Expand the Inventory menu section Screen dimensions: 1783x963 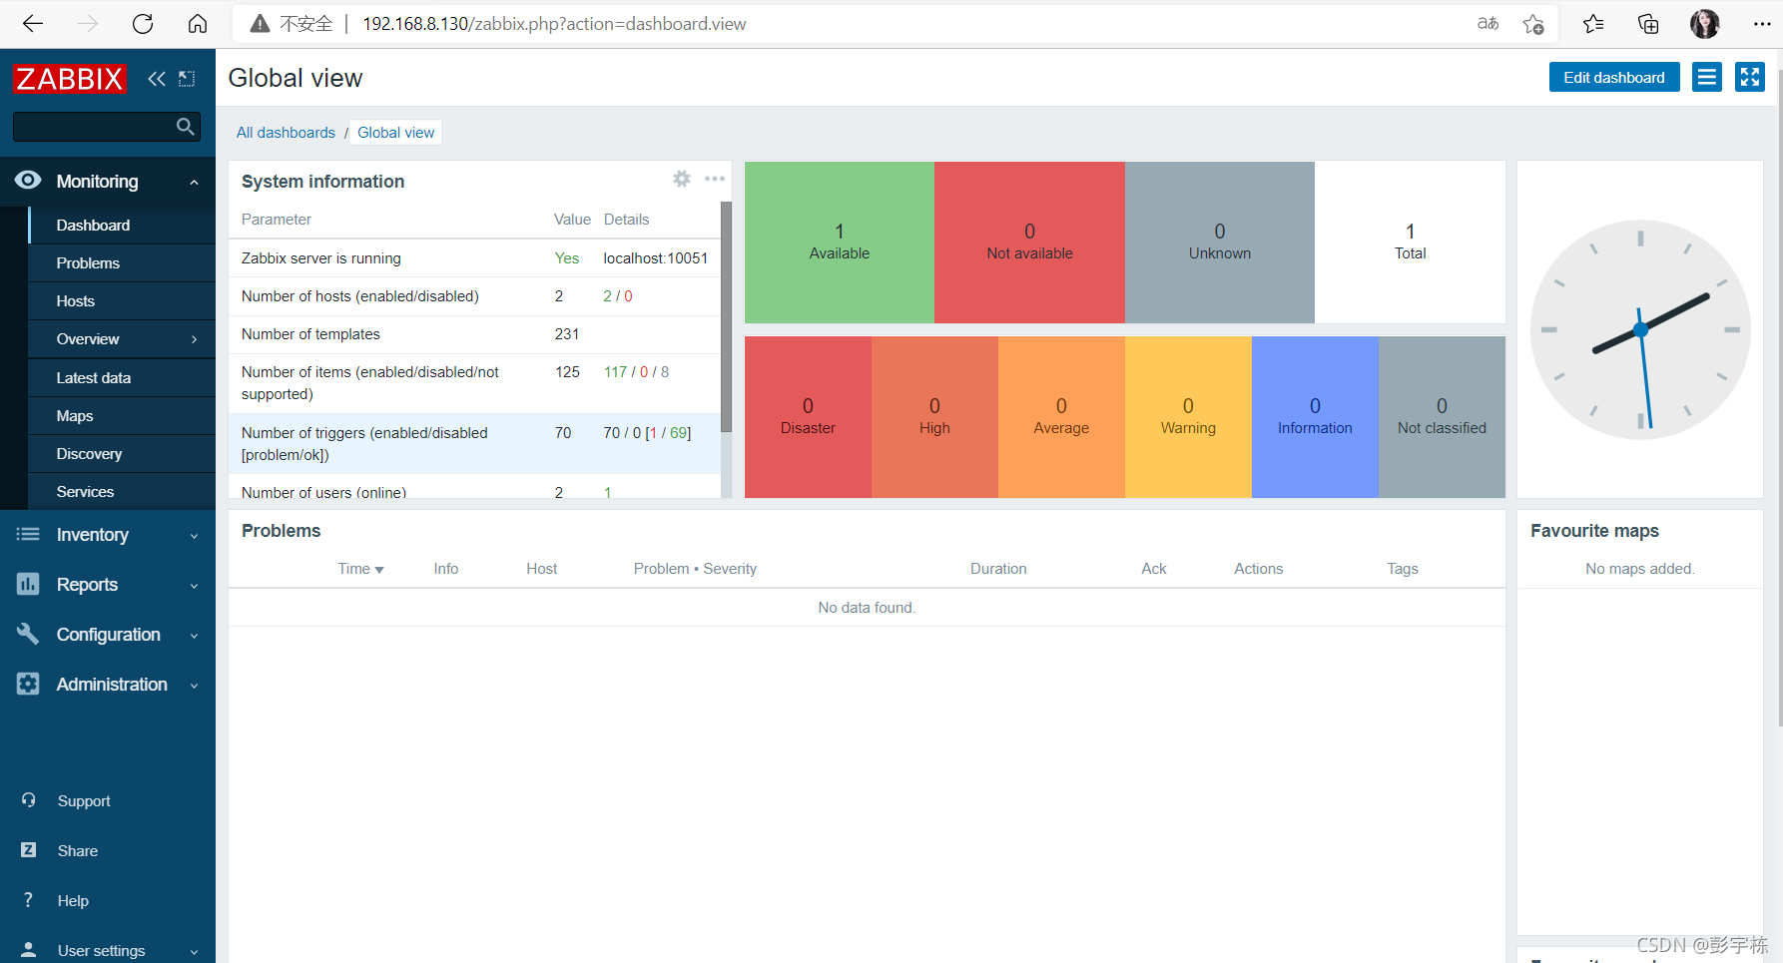click(x=108, y=535)
